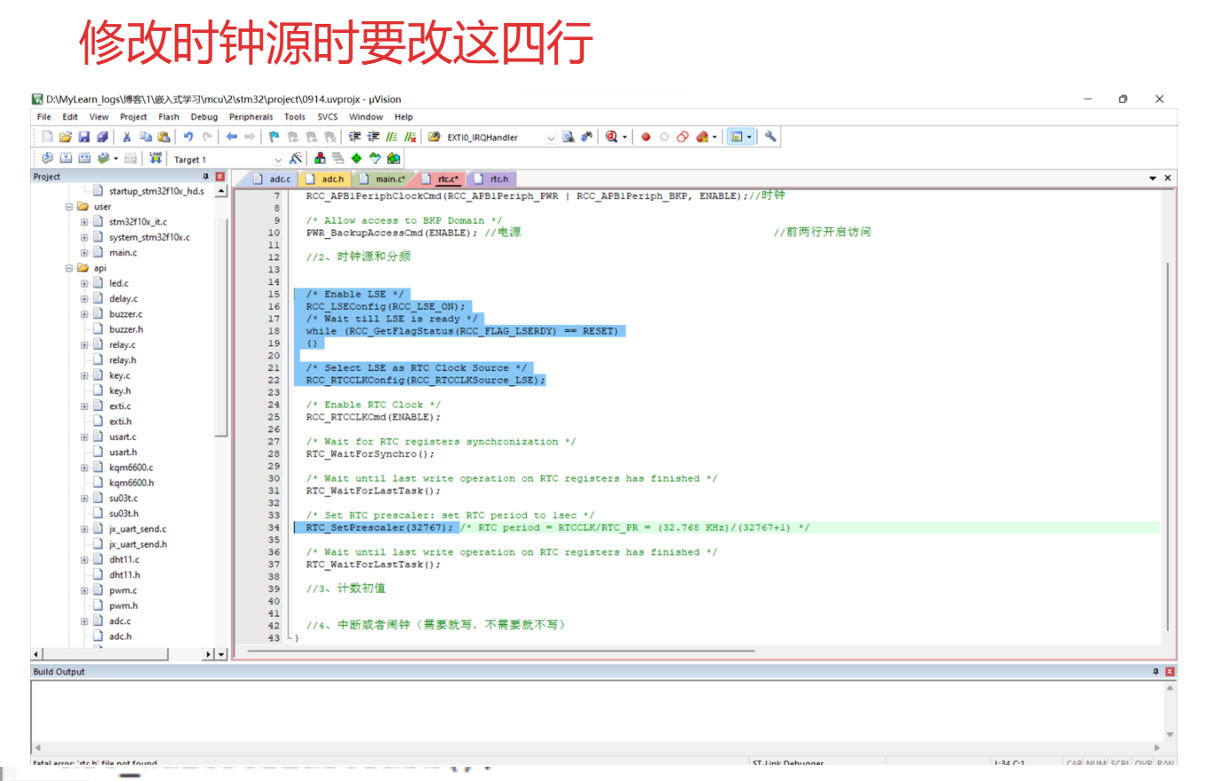Toggle the window layout button

tap(737, 137)
